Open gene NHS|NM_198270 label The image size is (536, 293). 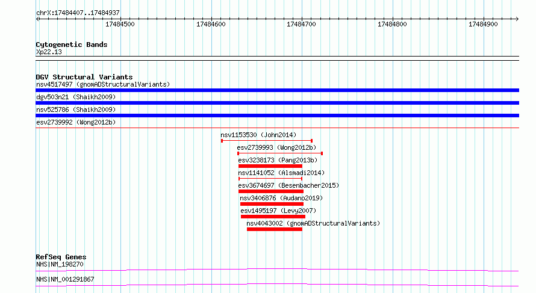coord(60,264)
